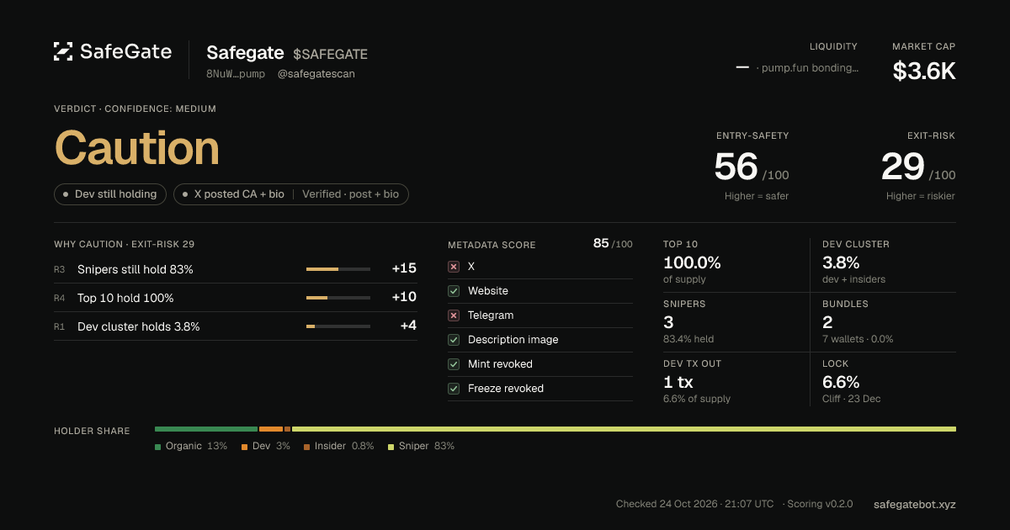Open safegatebot.xyz link
The image size is (1010, 530).
point(915,504)
